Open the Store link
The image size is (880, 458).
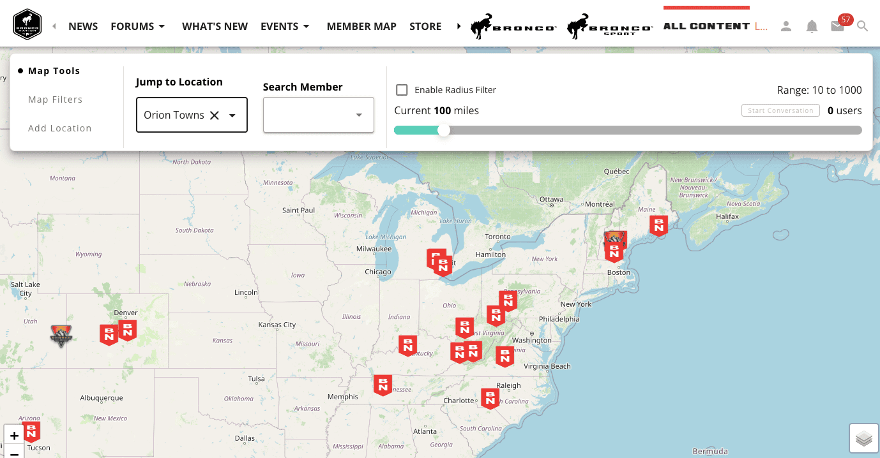425,26
